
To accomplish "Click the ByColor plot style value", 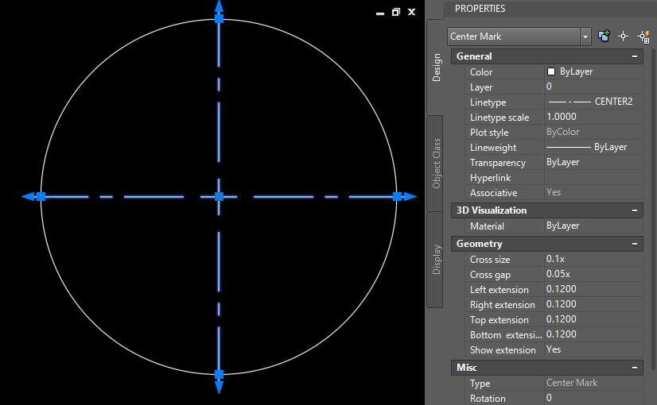I will pos(593,132).
